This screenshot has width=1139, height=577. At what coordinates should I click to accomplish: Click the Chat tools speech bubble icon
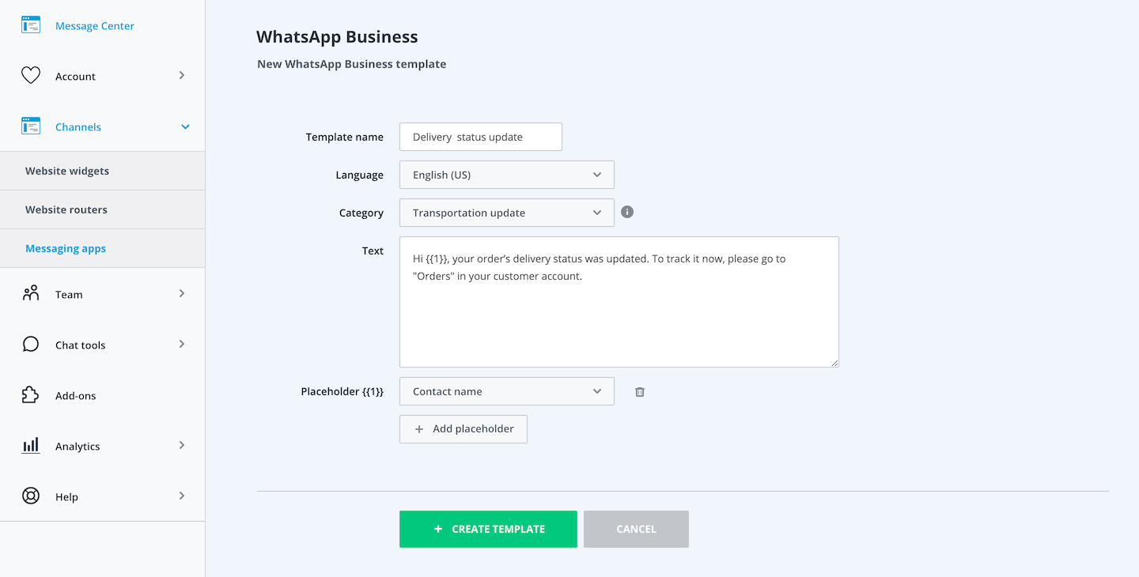pos(31,345)
